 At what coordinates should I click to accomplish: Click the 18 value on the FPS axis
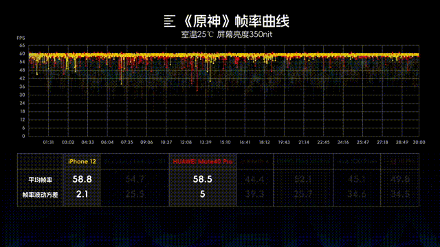(x=22, y=111)
